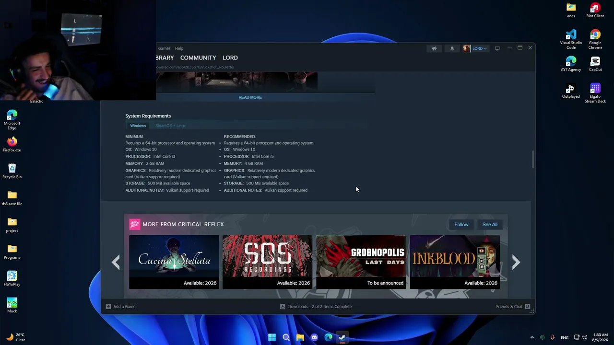The height and width of the screenshot is (345, 614).
Task: Open Visual Studio Code desktop shortcut
Action: 571,39
